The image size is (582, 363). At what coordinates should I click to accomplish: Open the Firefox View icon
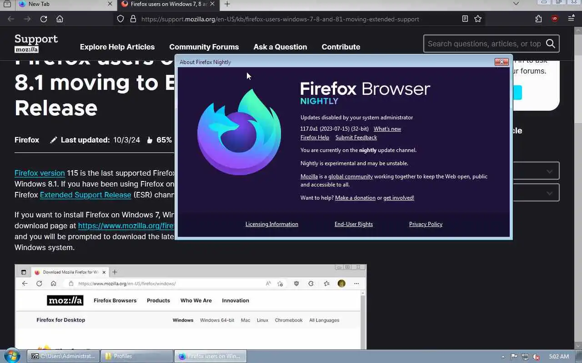7,4
